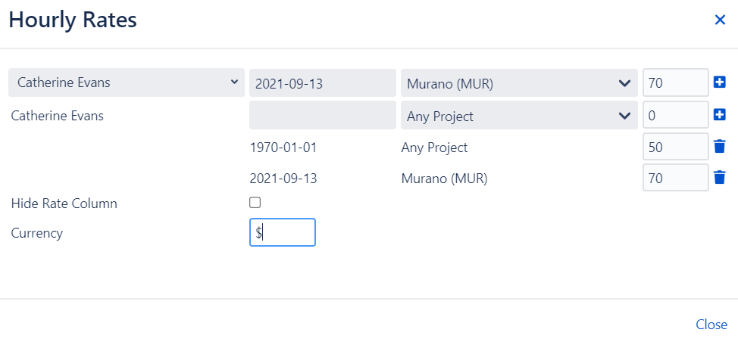Screen dimensions: 738x342
Task: Close dialog with the X icon
Action: 720,20
